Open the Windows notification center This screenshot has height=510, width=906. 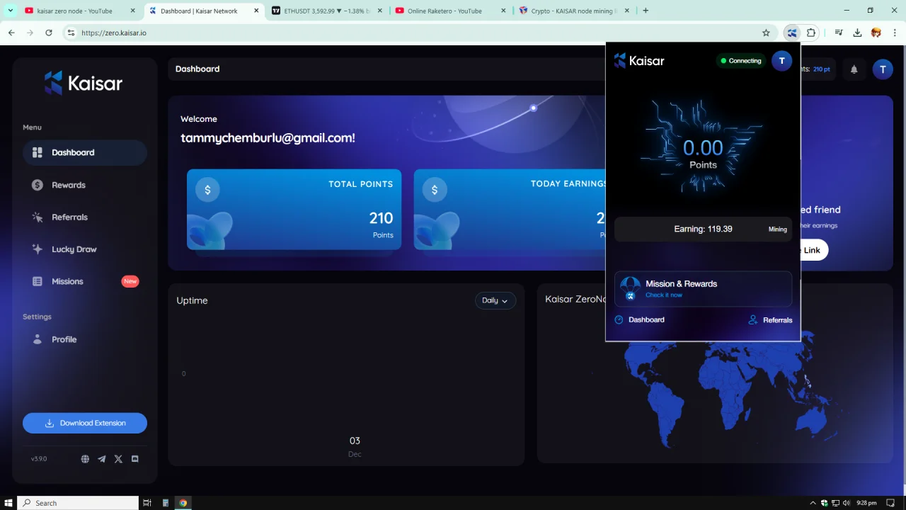(890, 503)
